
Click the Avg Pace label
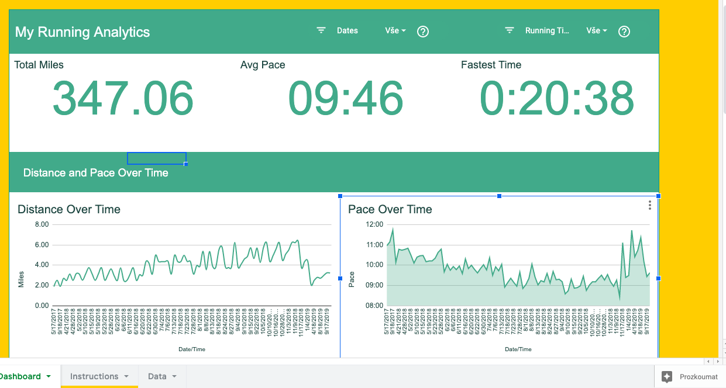(x=263, y=65)
